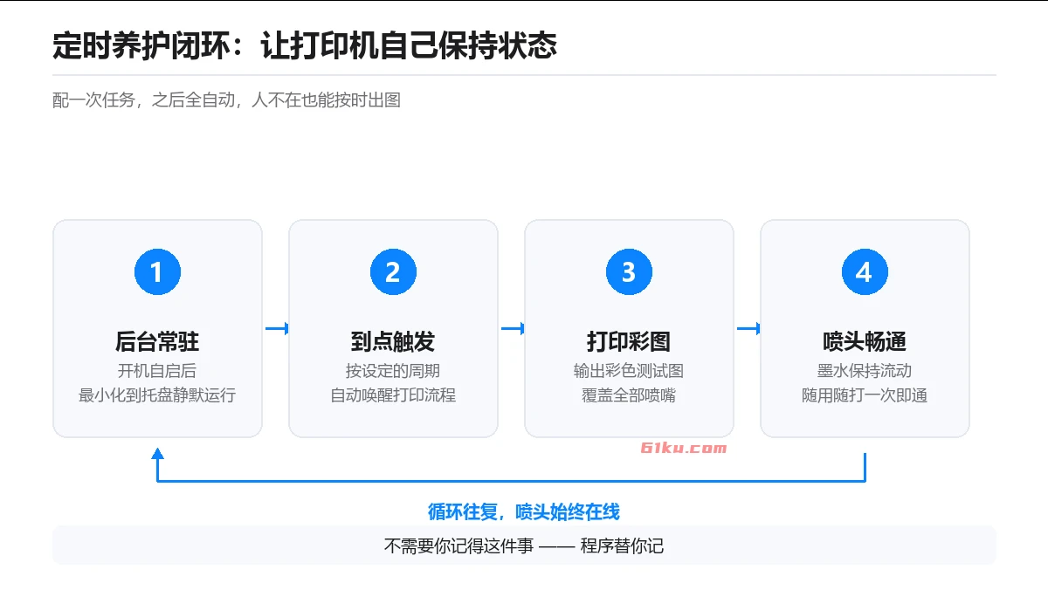Click the blue caption 循环往复，喷头始终在线
This screenshot has height=590, width=1048.
(x=524, y=511)
